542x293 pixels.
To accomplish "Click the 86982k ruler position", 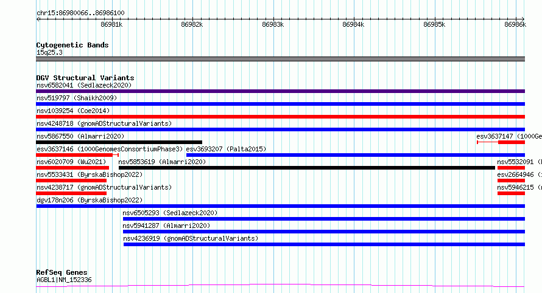I will tap(192, 24).
